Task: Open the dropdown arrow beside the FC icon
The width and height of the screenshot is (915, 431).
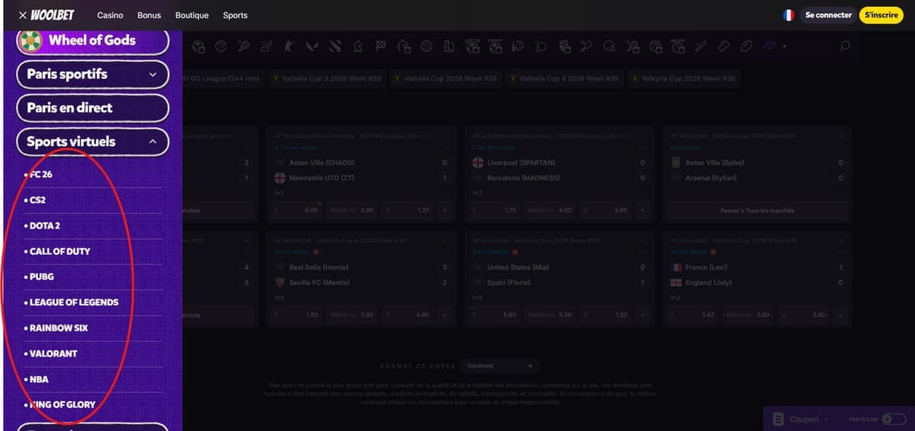Action: (783, 46)
